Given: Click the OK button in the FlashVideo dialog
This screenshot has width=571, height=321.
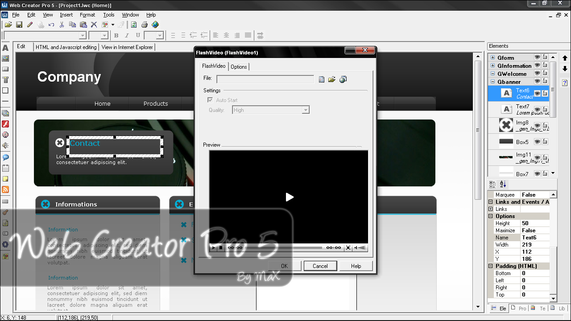Looking at the screenshot, I should coord(285,266).
